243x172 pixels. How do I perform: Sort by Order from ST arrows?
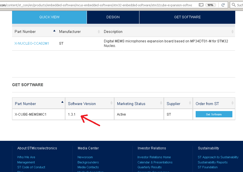click(232, 103)
